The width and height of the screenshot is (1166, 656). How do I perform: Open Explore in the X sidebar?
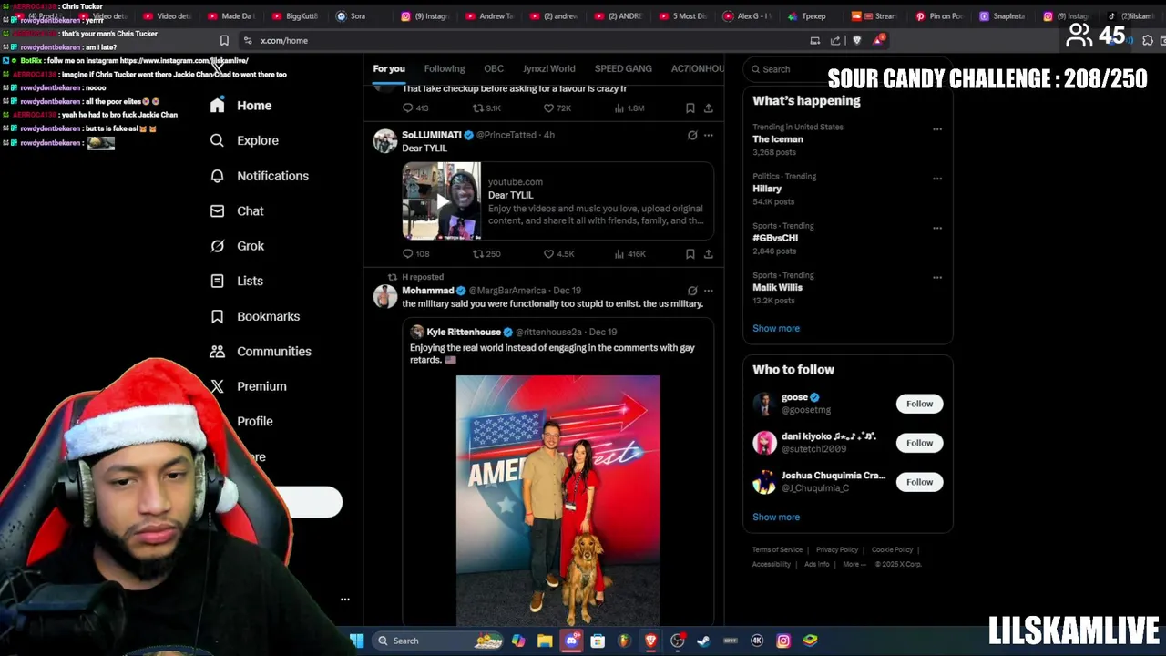[x=243, y=140]
